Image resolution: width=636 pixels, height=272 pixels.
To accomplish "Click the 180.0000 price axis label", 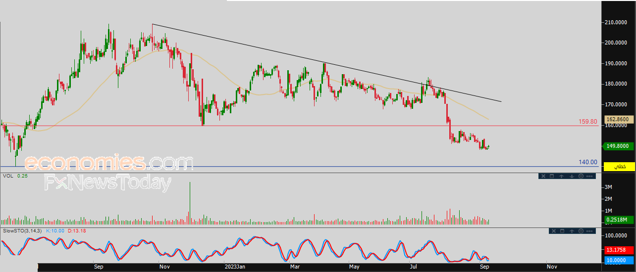I will point(617,84).
